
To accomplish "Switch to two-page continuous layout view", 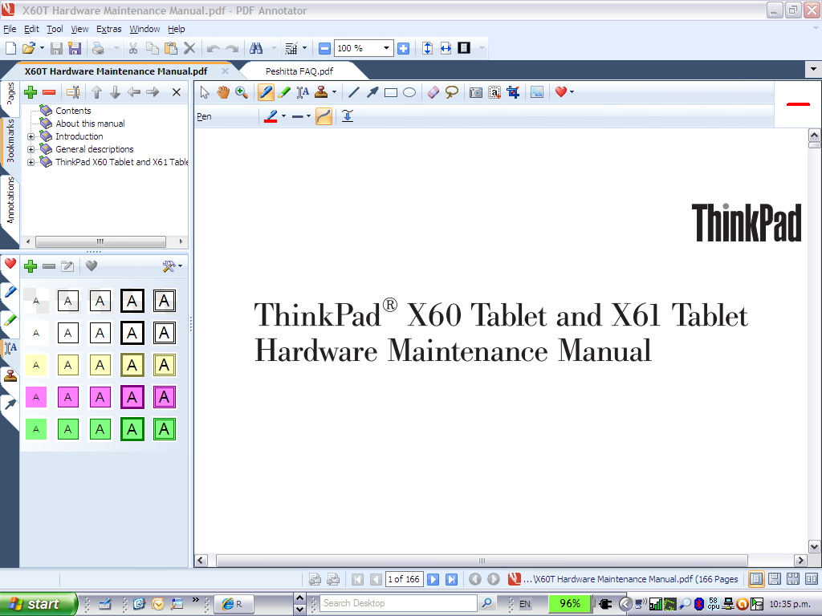I will click(793, 579).
